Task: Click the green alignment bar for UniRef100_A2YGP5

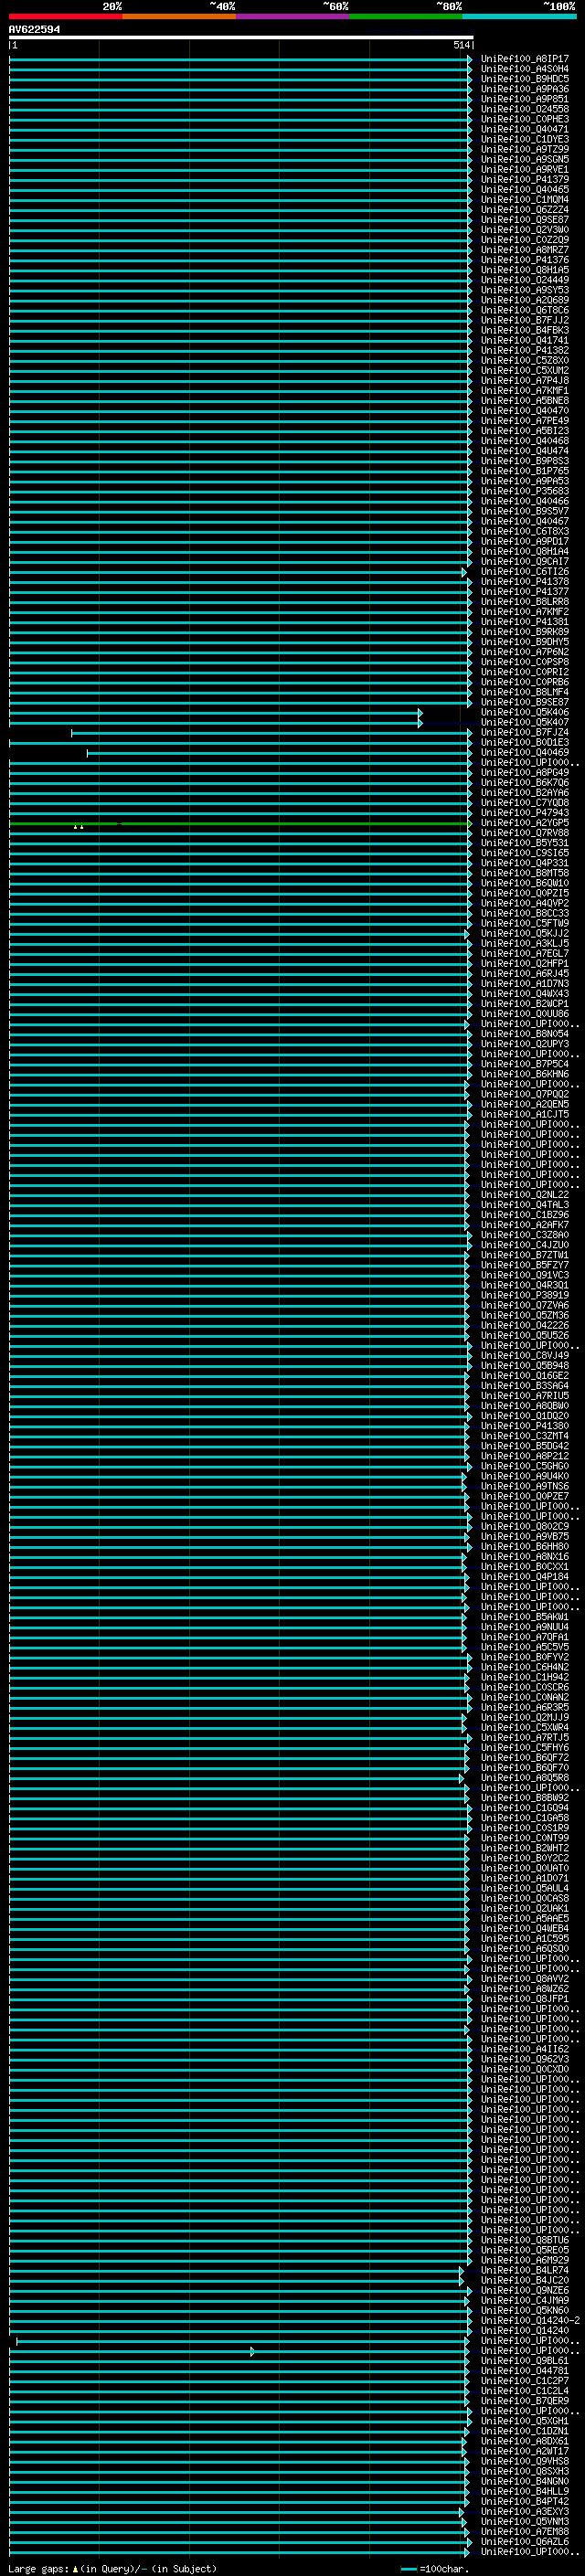Action: coord(241,823)
